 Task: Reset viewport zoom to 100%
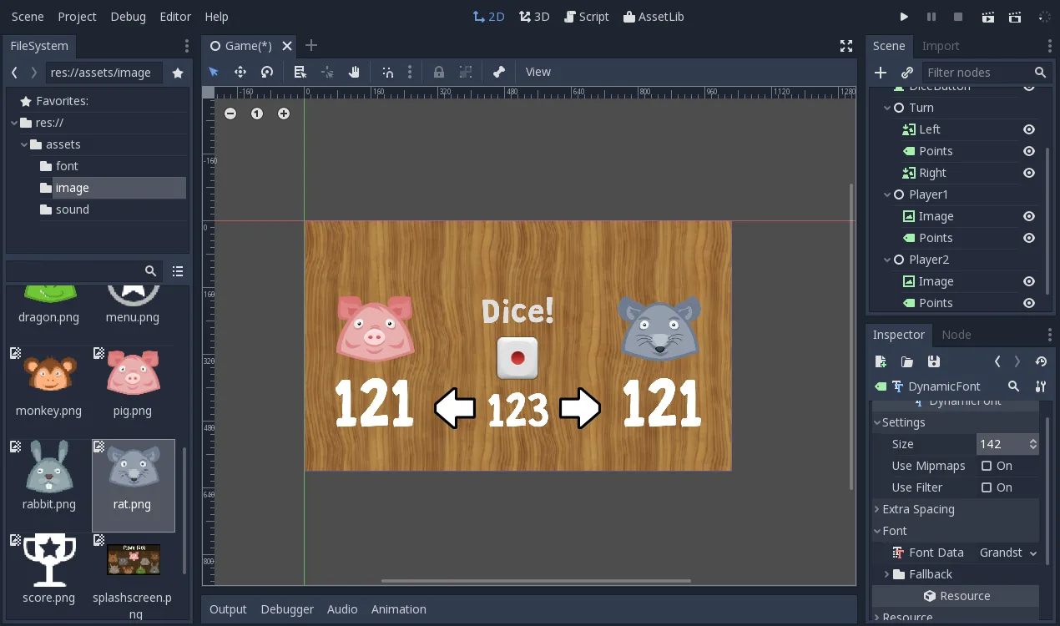pos(257,114)
